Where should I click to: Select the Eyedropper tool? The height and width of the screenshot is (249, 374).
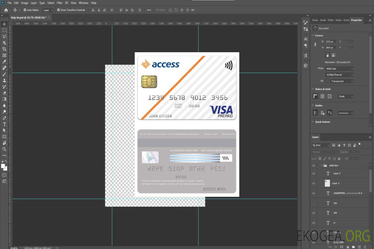4,62
